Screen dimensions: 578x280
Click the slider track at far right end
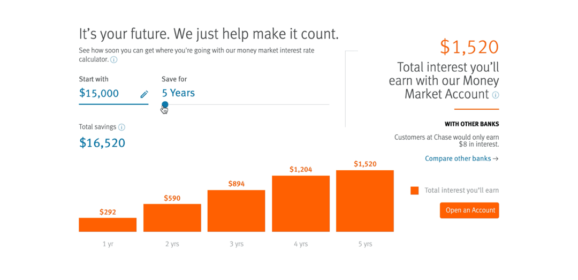328,105
